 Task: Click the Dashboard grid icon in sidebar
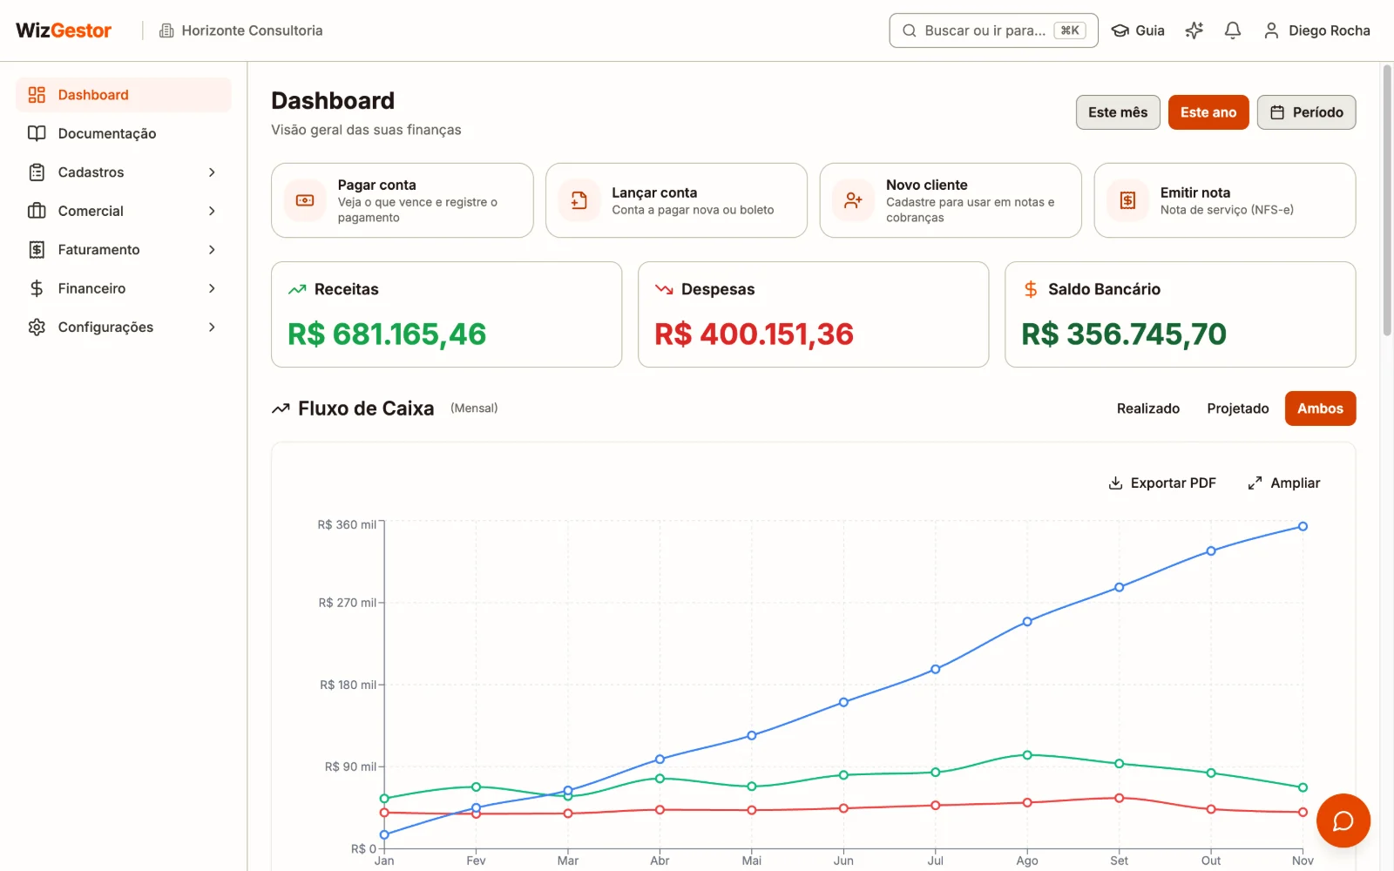pyautogui.click(x=37, y=95)
